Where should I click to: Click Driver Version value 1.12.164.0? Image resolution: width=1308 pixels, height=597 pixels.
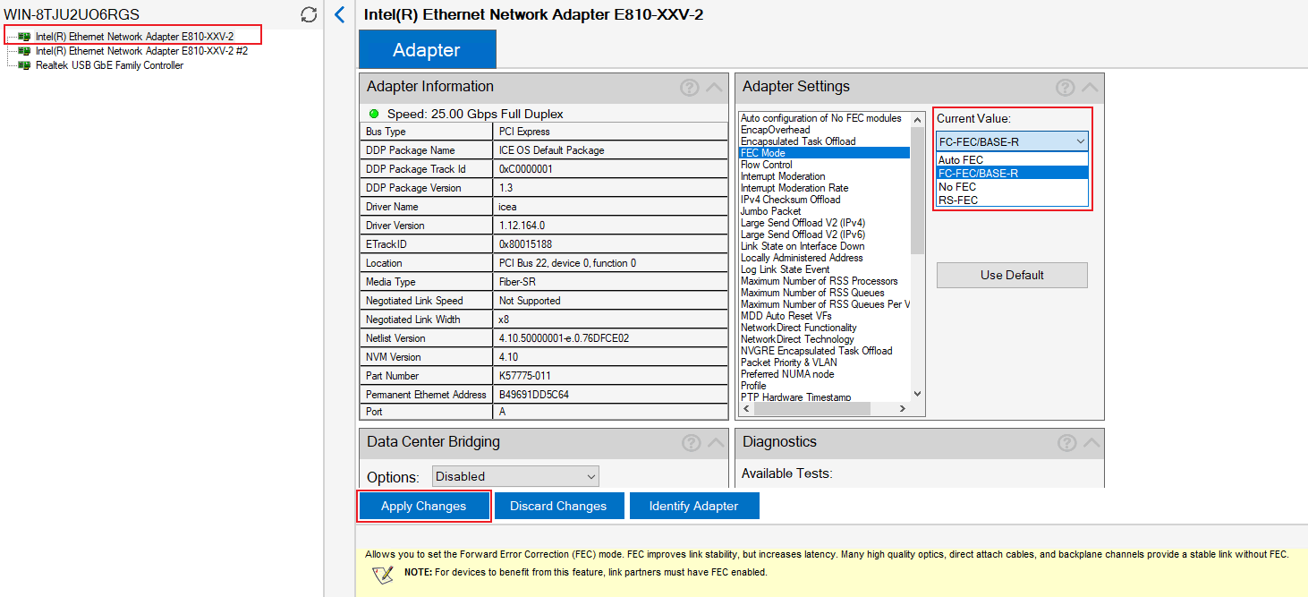(x=522, y=226)
